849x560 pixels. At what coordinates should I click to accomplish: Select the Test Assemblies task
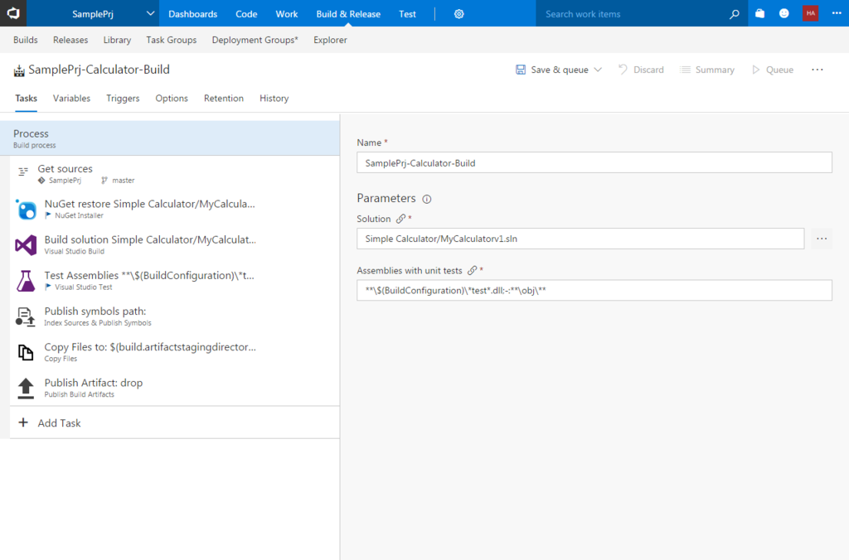click(174, 280)
